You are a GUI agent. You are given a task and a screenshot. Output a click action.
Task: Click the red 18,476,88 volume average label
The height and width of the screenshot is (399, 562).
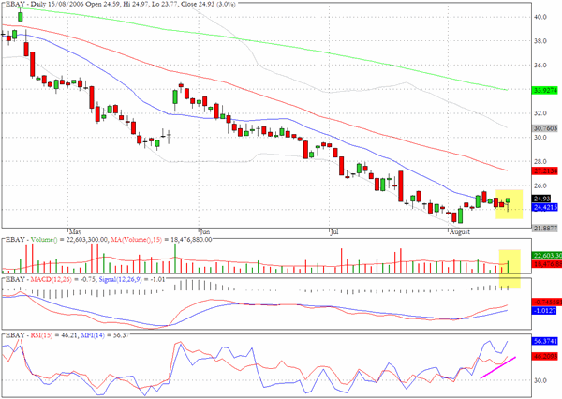(x=547, y=264)
